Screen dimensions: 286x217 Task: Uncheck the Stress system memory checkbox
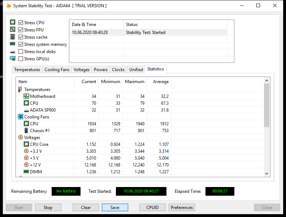[x=21, y=44]
